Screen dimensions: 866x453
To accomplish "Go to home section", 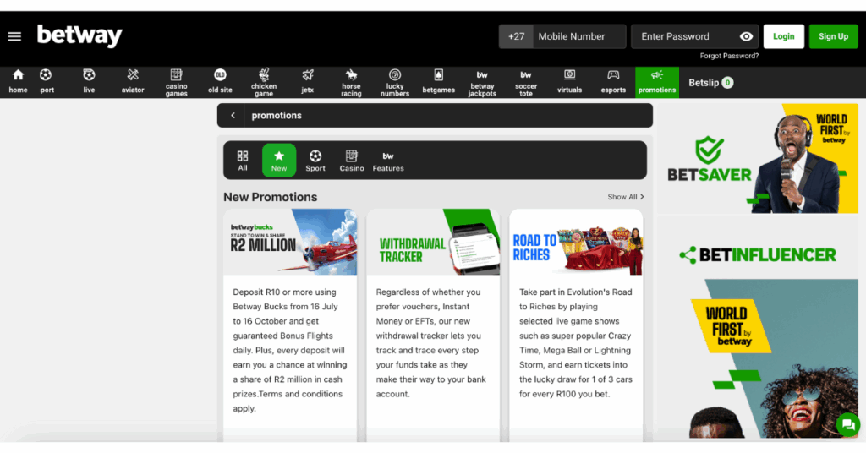I will pyautogui.click(x=19, y=82).
